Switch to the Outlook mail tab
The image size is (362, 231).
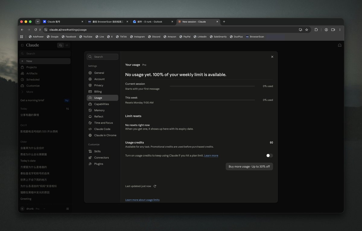[x=153, y=22]
